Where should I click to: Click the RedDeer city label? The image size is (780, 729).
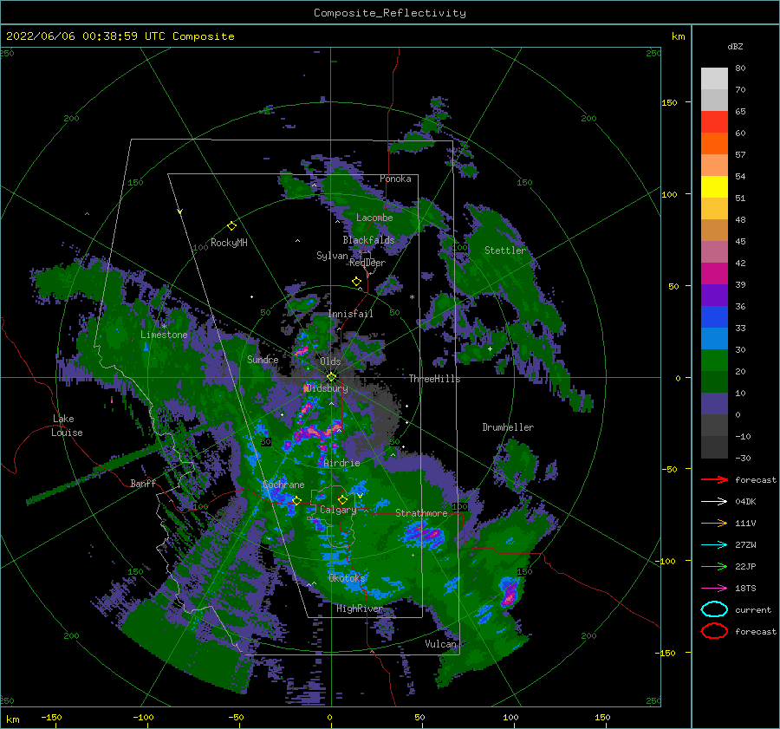coord(367,263)
